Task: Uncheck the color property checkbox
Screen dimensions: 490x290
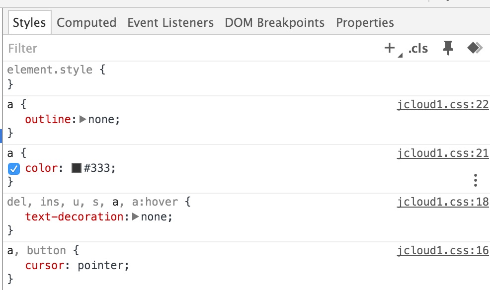Action: 14,168
